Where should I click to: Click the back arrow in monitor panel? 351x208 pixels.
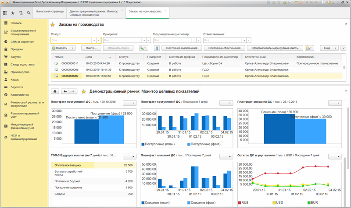pyautogui.click(x=65, y=91)
